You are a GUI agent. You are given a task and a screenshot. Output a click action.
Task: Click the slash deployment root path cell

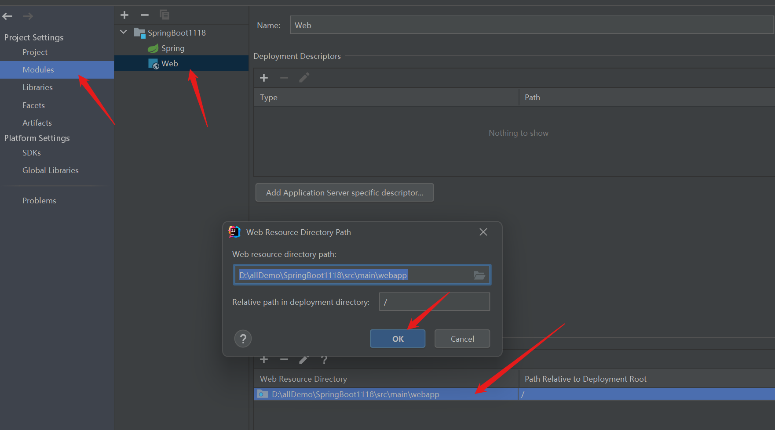(x=647, y=394)
